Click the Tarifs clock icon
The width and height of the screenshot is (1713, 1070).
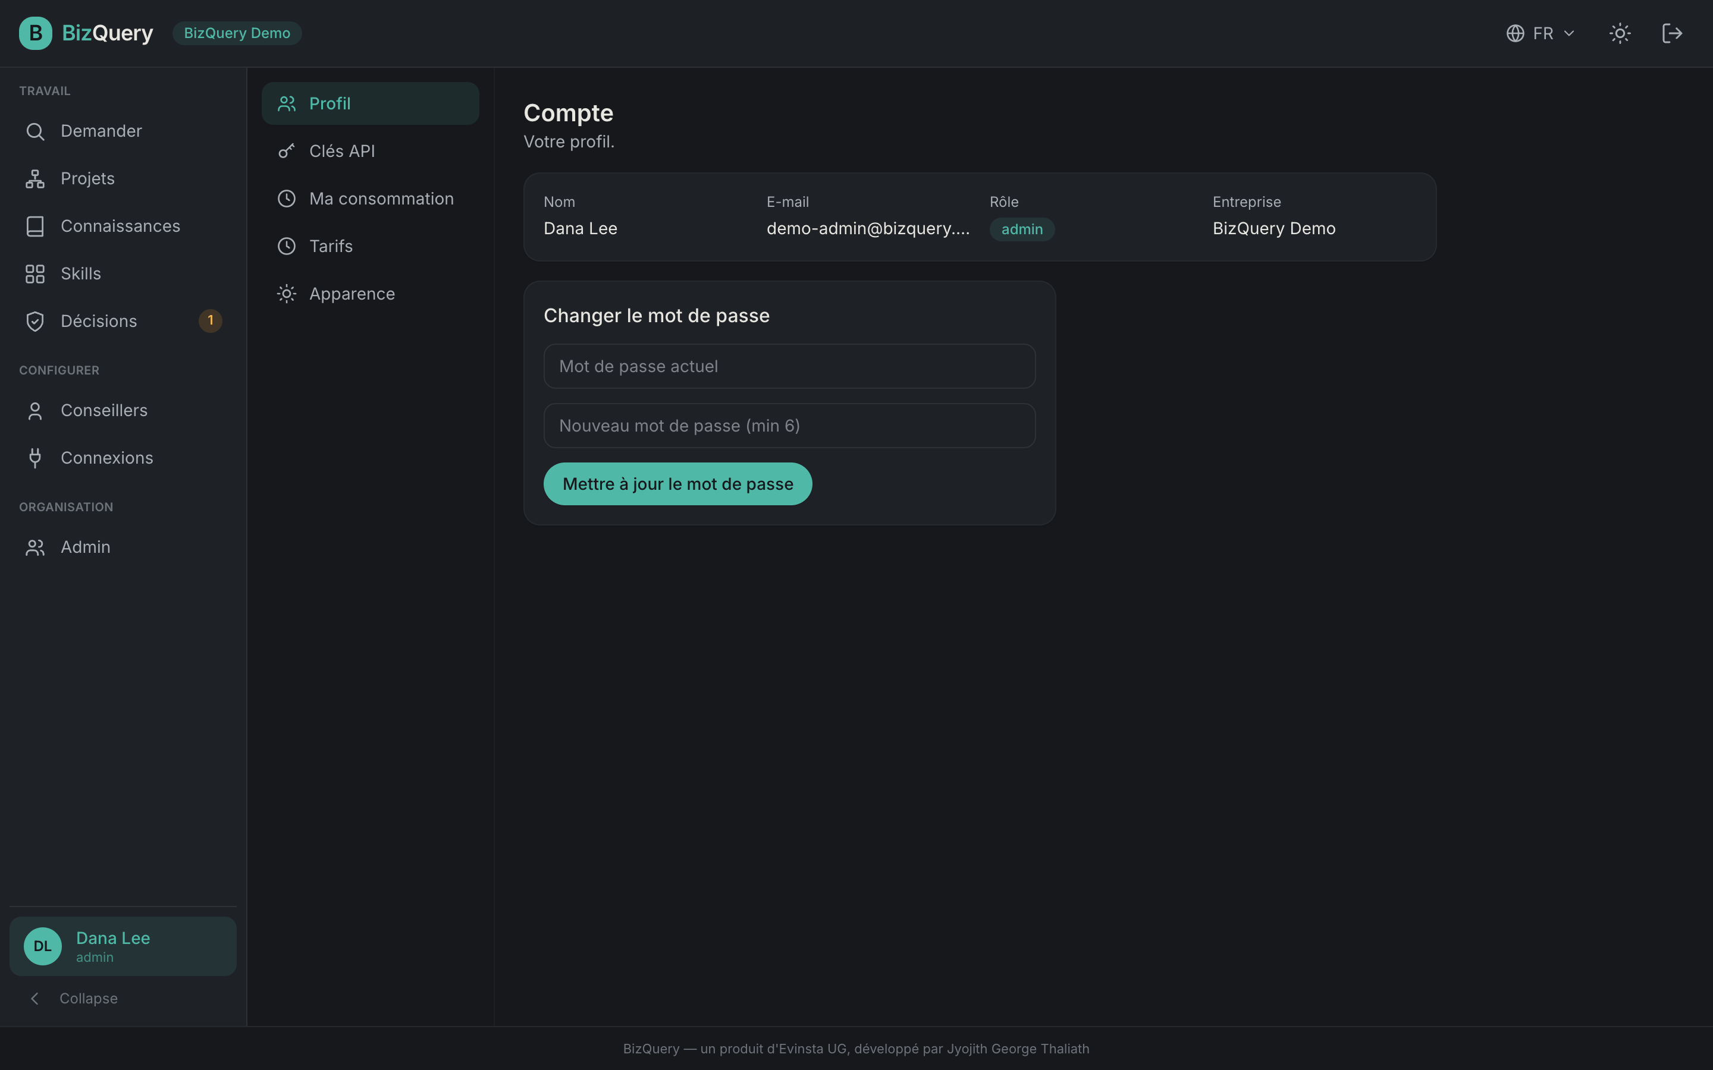287,246
